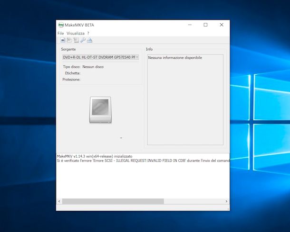
Task: Open the Visualizza menu
Action: pos(76,33)
